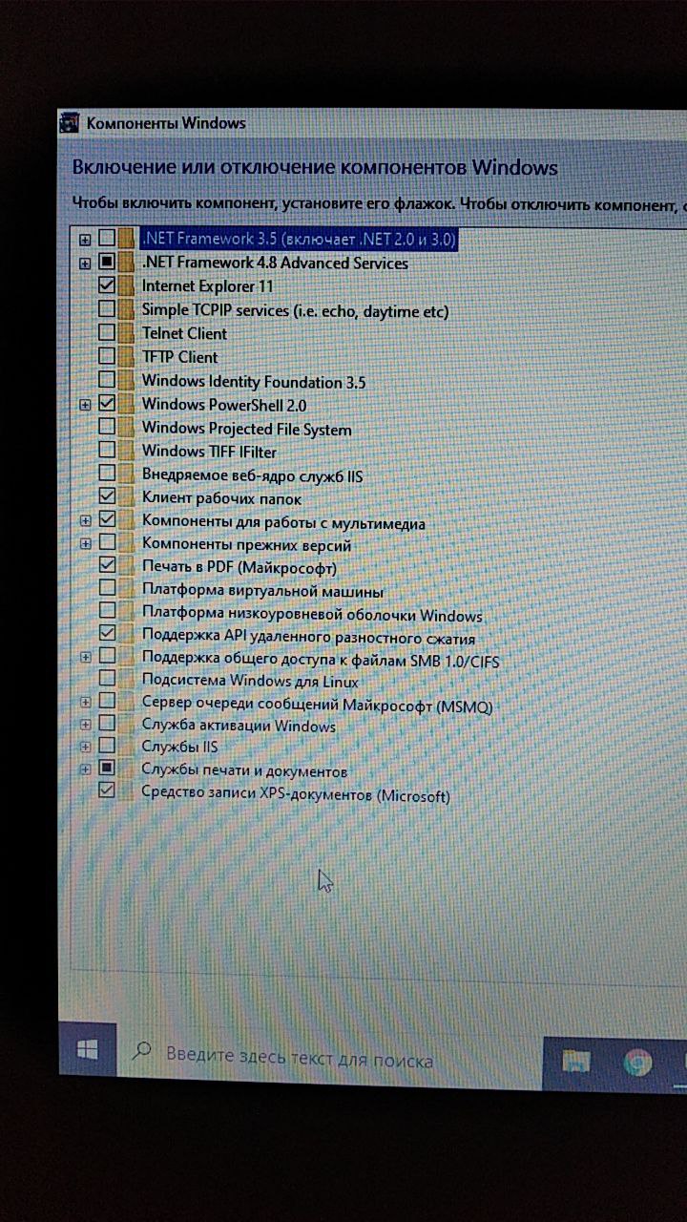
Task: Click the magnifier icon in taskbar search
Action: point(141,1051)
